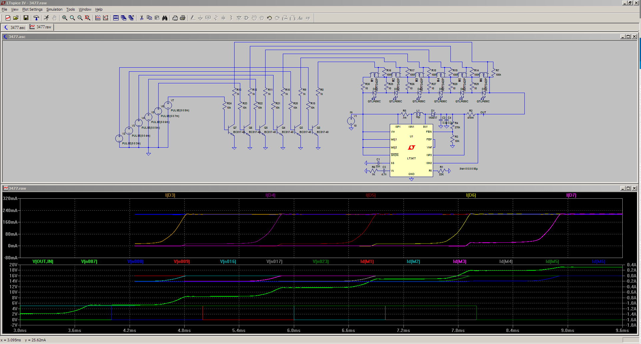Open the Window menu
This screenshot has height=344, width=641.
tap(85, 9)
